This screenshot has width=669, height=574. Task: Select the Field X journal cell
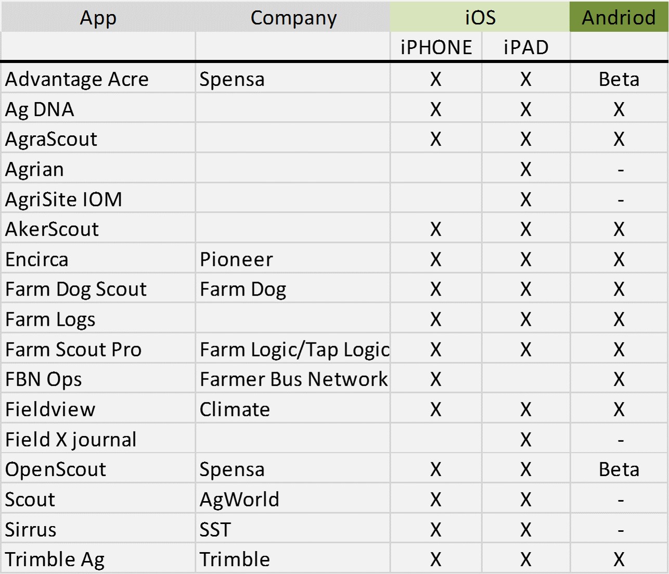tap(71, 440)
